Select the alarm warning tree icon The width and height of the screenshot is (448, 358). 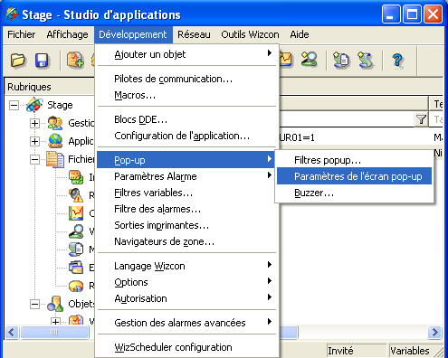[x=76, y=195]
